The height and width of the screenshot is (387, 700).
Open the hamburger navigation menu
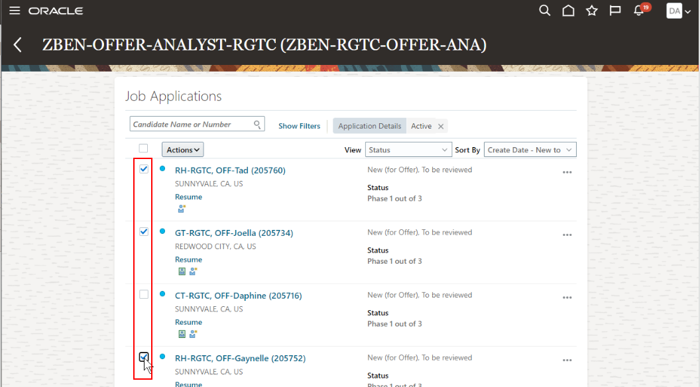[15, 10]
